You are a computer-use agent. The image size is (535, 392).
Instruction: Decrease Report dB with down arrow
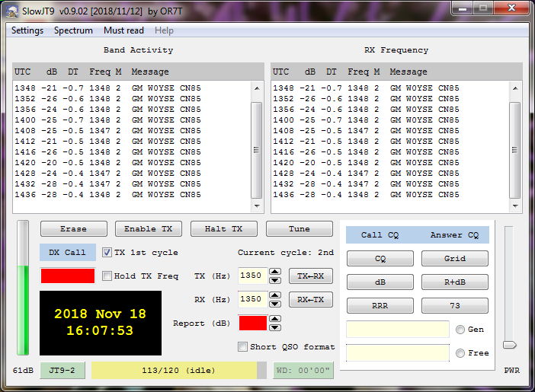click(x=275, y=327)
